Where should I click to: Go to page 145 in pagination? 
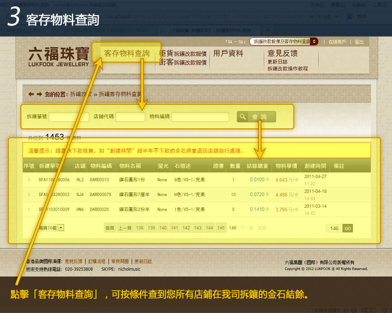click(221, 227)
